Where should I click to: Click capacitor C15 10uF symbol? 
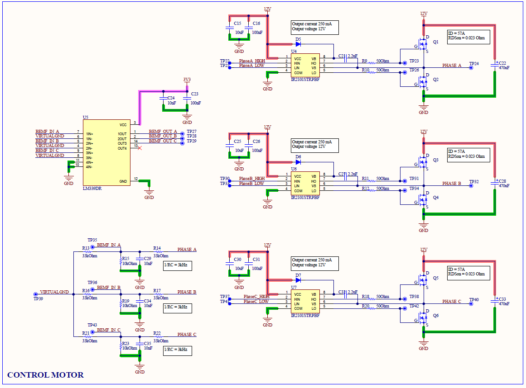[229, 28]
